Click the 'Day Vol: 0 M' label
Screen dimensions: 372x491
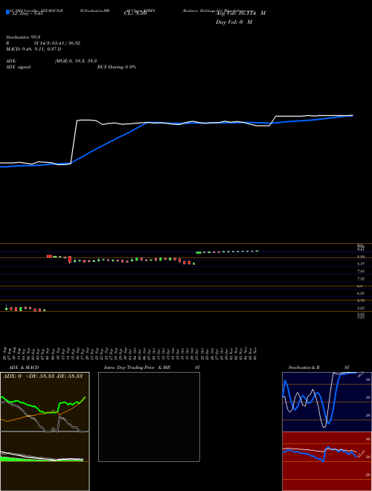pyautogui.click(x=234, y=22)
